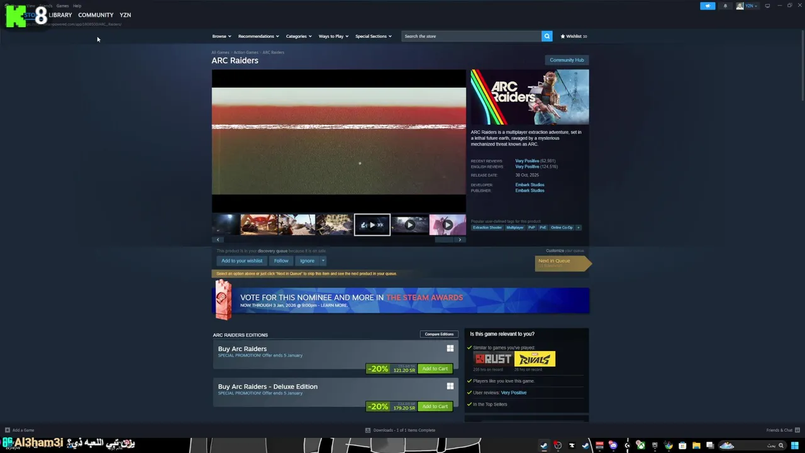Add Buy Arc Raiders standard to cart
The width and height of the screenshot is (805, 453).
[x=435, y=369]
